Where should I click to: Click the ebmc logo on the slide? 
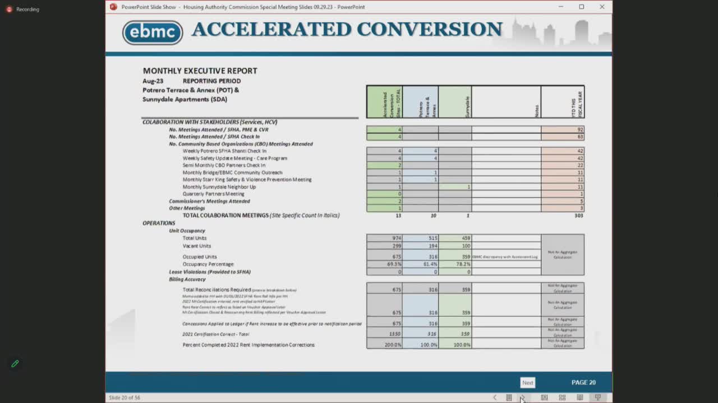(x=153, y=32)
